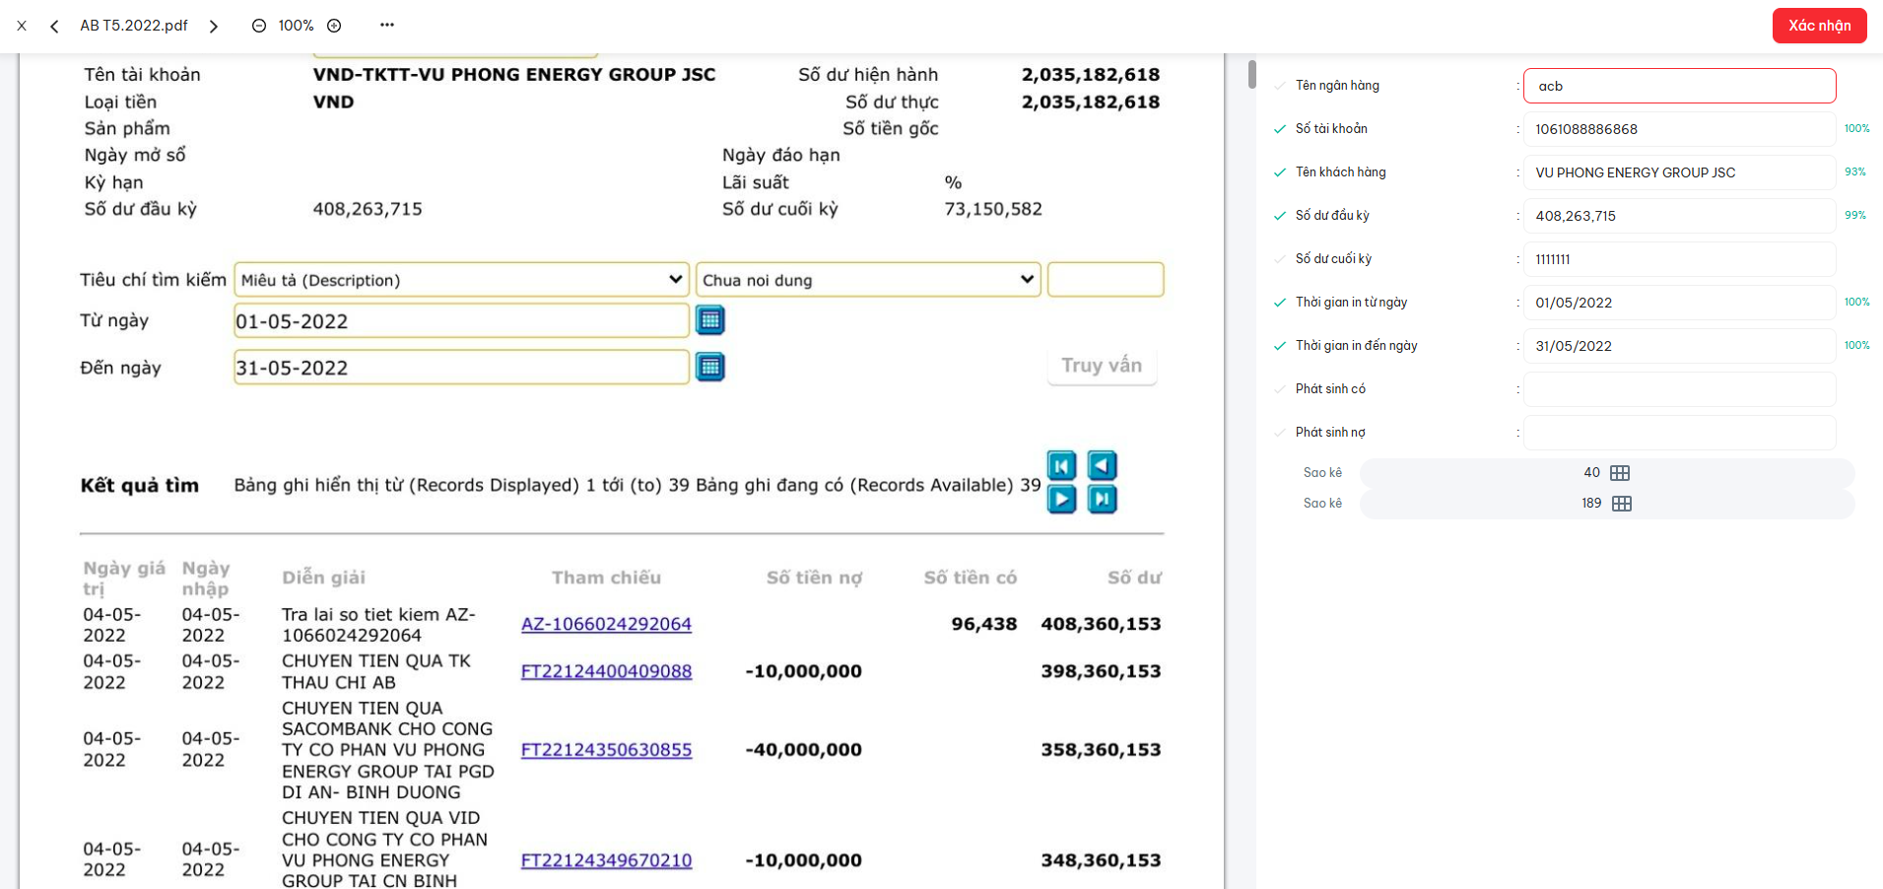1883x889 pixels.
Task: Click the Số tiền nợ column header
Action: pos(814,578)
